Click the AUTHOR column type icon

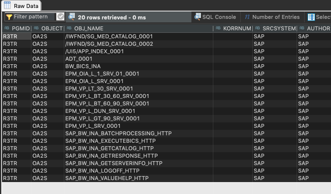point(302,28)
